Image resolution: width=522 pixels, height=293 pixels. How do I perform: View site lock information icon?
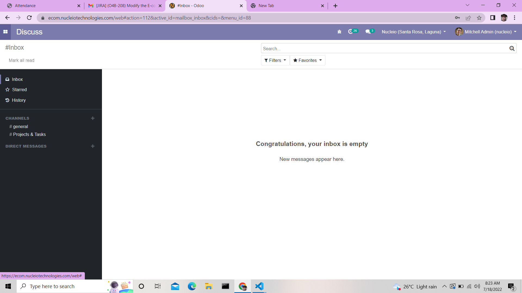pos(43,18)
